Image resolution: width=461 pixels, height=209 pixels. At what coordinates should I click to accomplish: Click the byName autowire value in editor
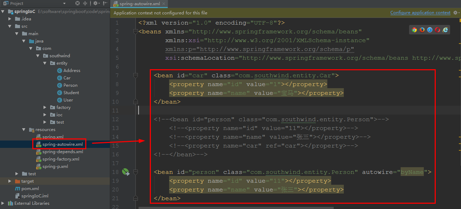tap(412, 172)
